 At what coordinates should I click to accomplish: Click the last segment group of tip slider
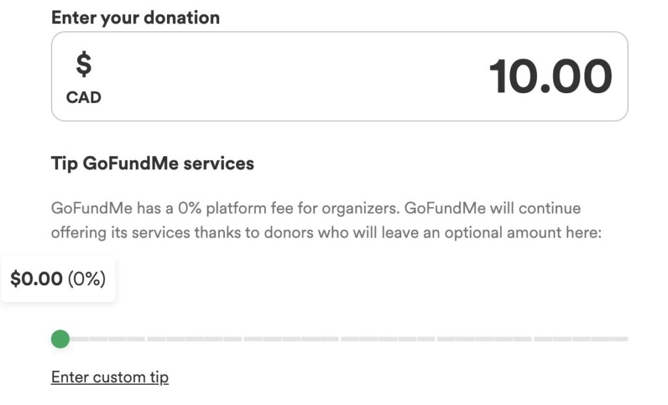coord(581,339)
